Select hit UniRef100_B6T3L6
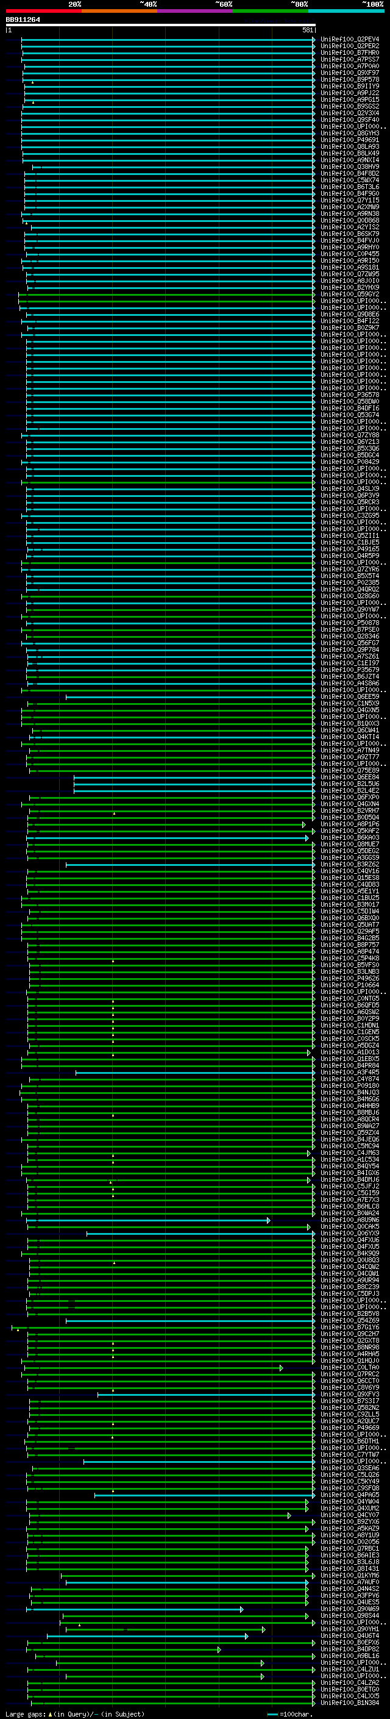The width and height of the screenshot is (390, 1719). click(x=350, y=187)
